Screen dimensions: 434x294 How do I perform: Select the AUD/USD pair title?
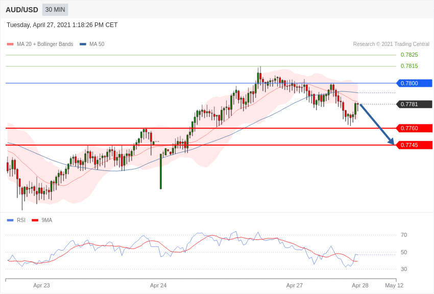tap(22, 10)
